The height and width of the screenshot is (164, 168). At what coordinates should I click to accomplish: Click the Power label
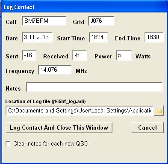pyautogui.click(x=103, y=56)
